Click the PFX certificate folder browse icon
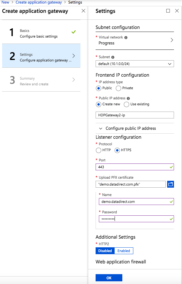 click(x=170, y=184)
